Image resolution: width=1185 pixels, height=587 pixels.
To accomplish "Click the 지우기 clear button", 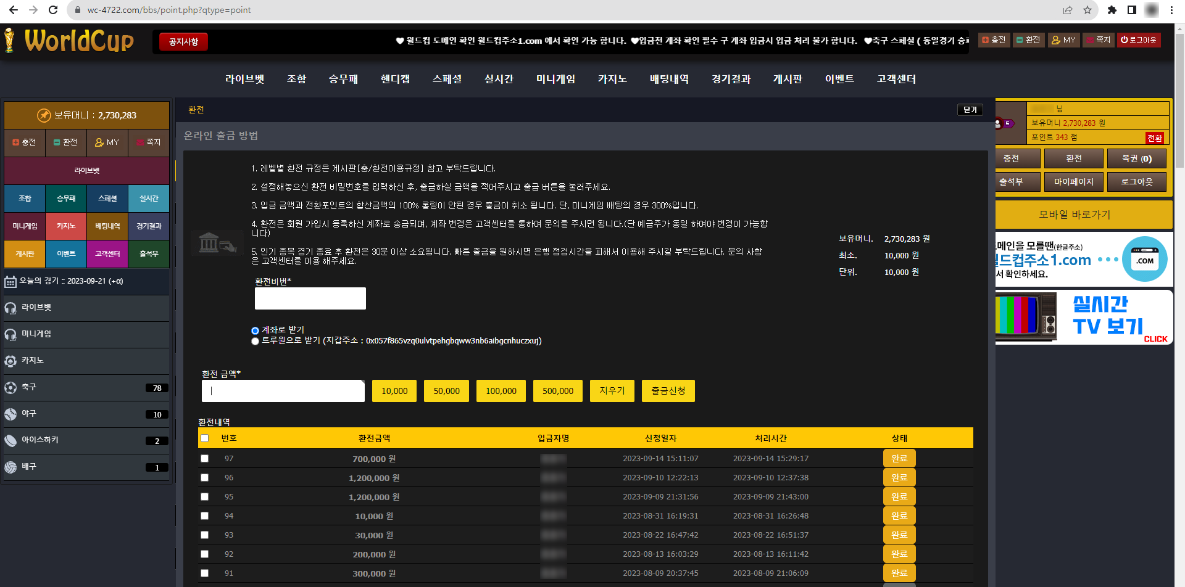I will click(612, 391).
